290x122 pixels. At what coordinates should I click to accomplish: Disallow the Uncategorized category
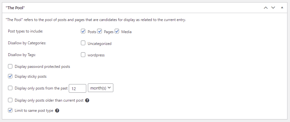(83, 43)
